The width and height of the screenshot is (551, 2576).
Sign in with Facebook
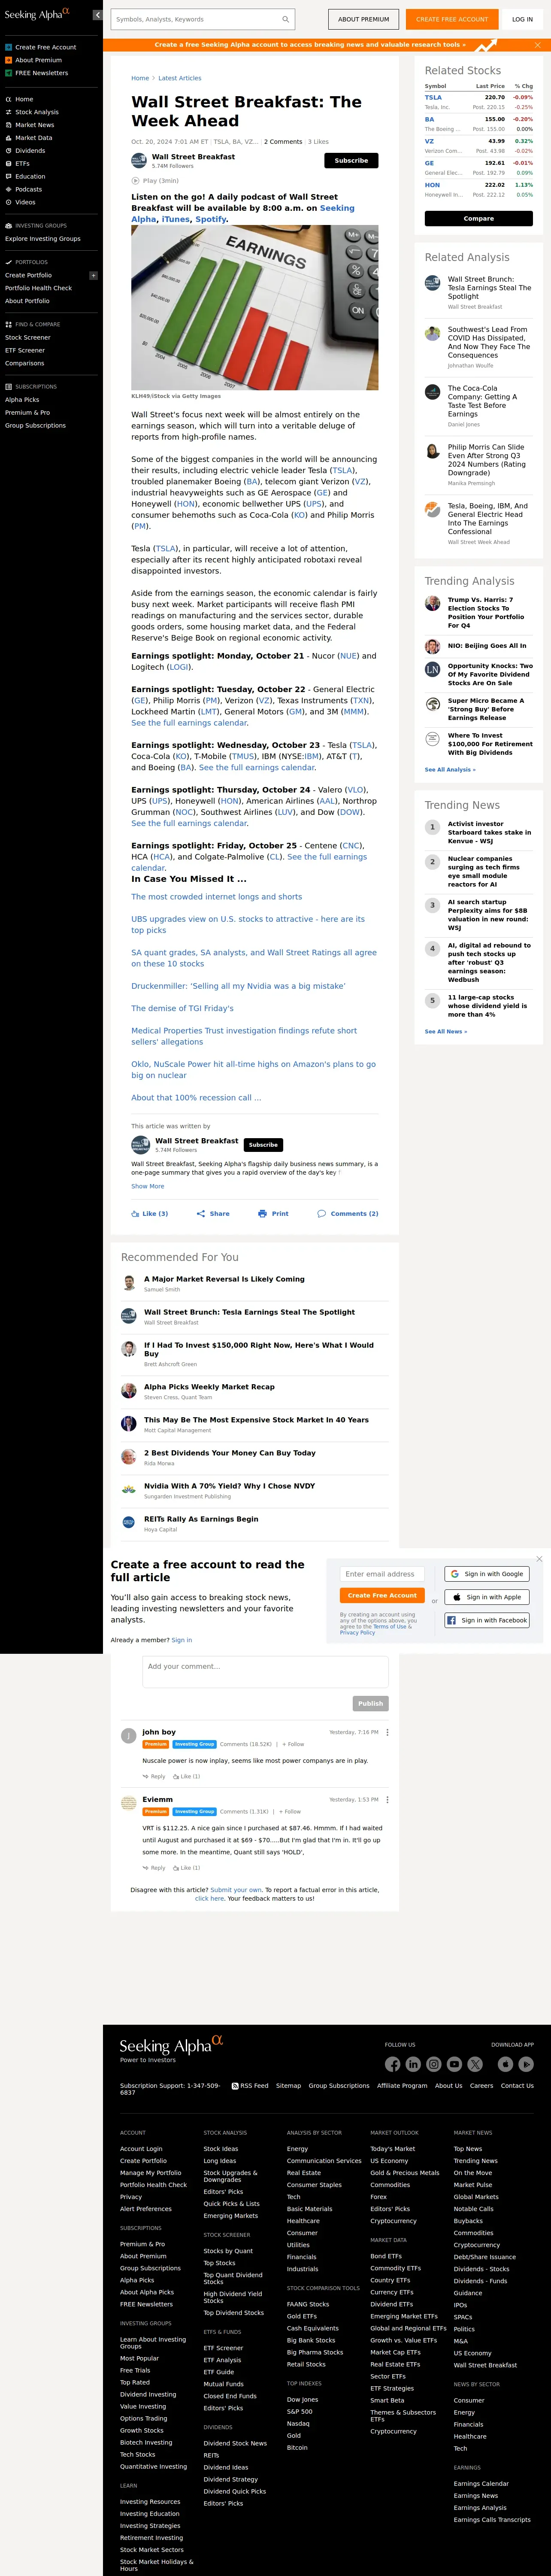(486, 1619)
